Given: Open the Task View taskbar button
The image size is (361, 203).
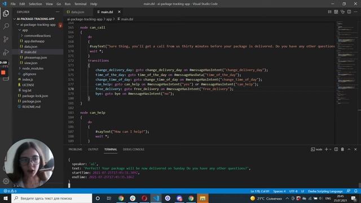Looking at the screenshot, I should [109, 198].
